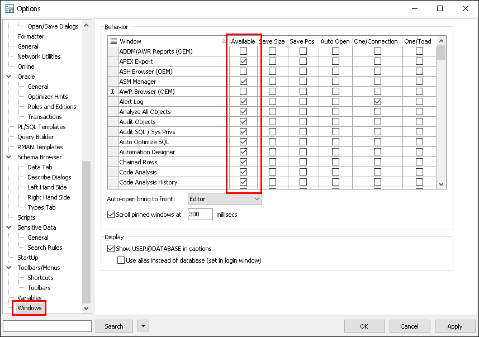Screen dimensions: 479x337
Task: Select PL/SQL Templates in tree
Action: [41, 127]
